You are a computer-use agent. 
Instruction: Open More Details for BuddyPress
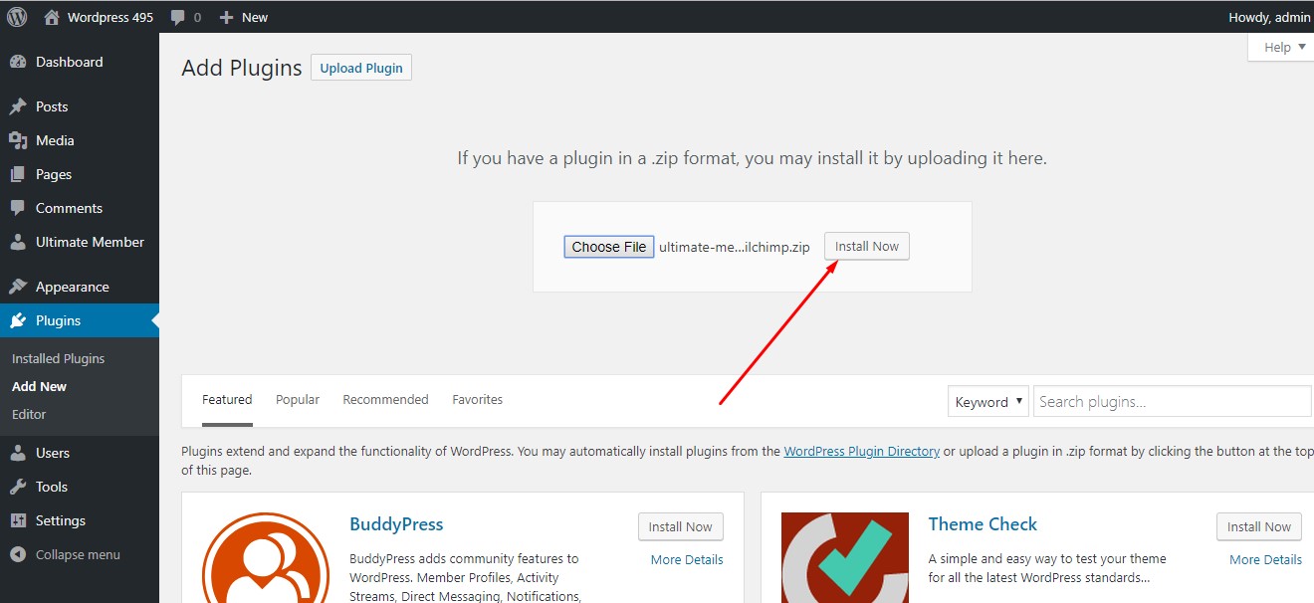(687, 559)
